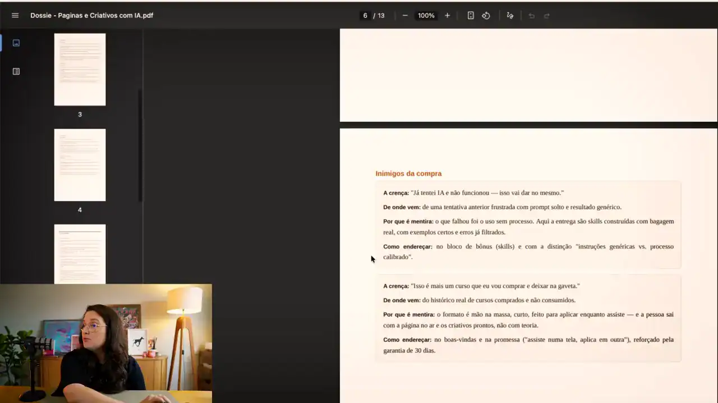The image size is (718, 403).
Task: Click the thumbnail sidebar scrollbar
Action: point(140,146)
